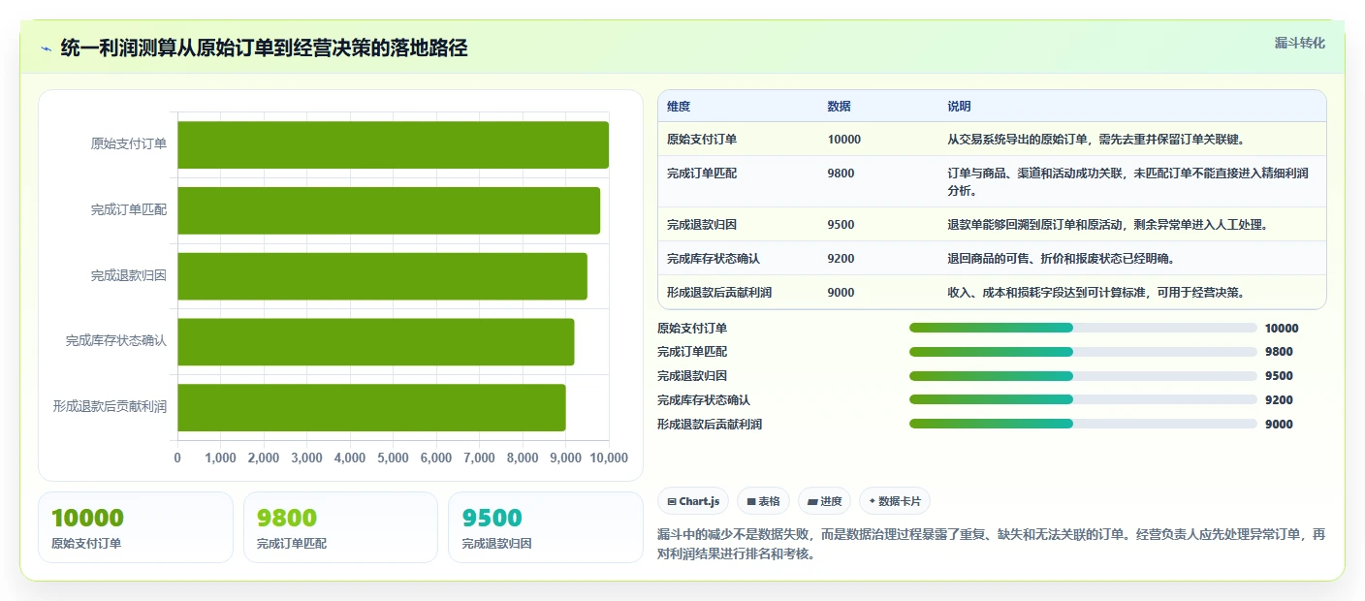Image resolution: width=1365 pixels, height=601 pixels.
Task: Click progress value 9500 at row end
Action: pos(1279,376)
